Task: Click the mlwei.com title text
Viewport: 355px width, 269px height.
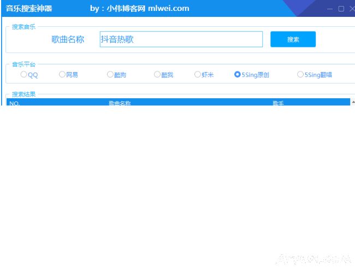Action: 168,8
